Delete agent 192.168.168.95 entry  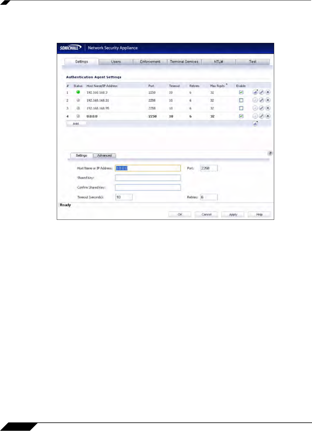pyautogui.click(x=268, y=108)
